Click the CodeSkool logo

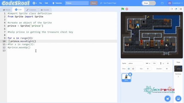tap(16, 3)
